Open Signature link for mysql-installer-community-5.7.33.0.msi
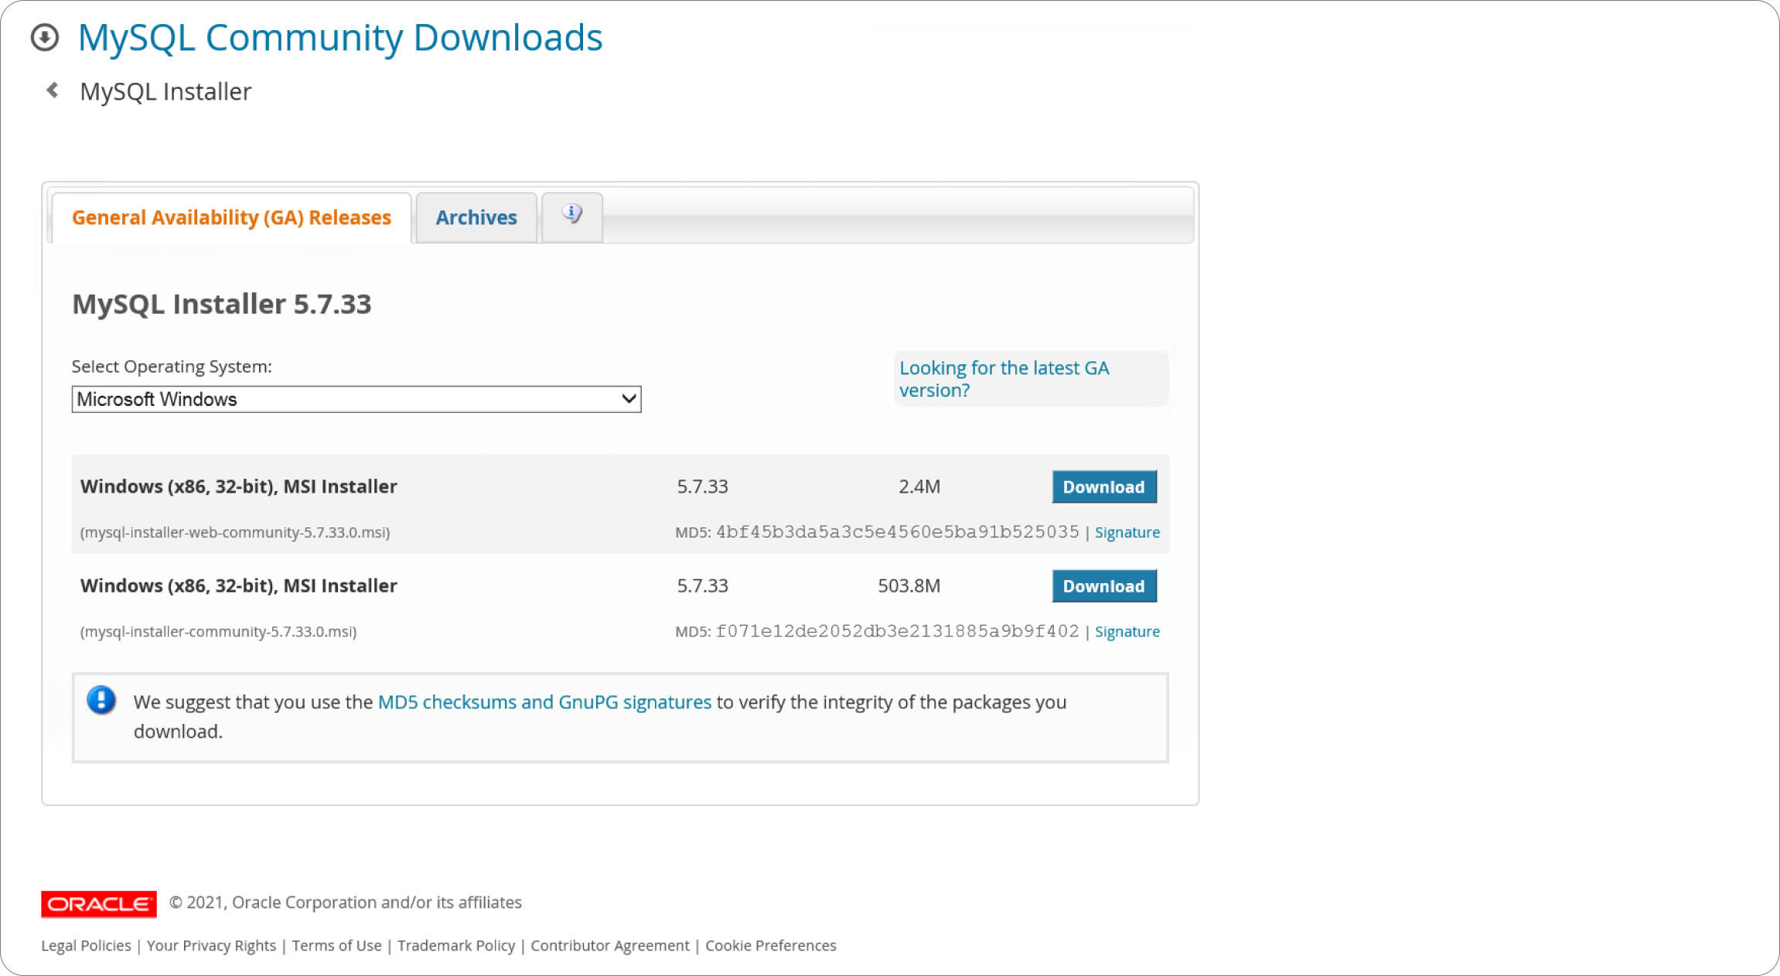This screenshot has height=976, width=1780. pos(1127,631)
